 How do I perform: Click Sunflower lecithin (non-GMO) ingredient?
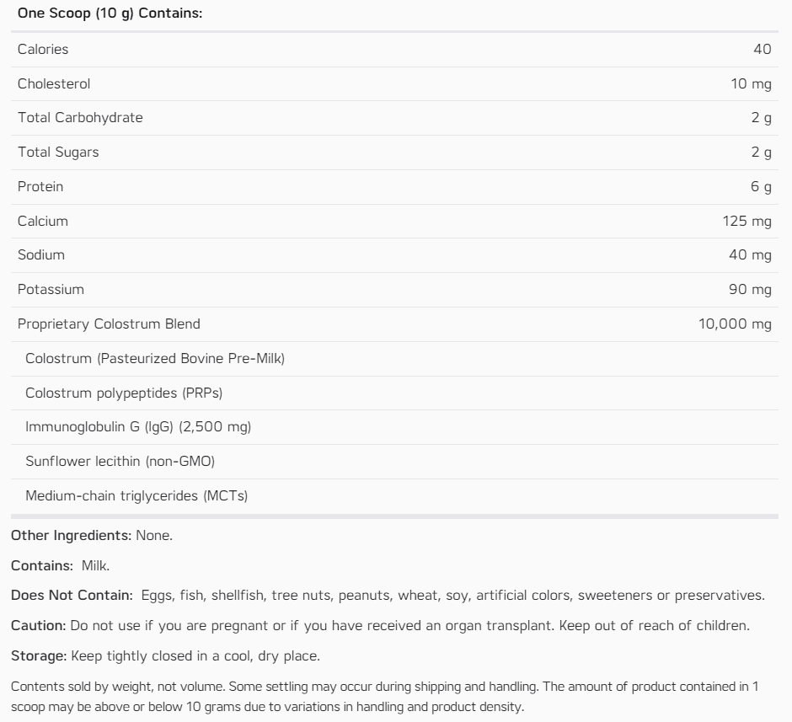pos(120,461)
